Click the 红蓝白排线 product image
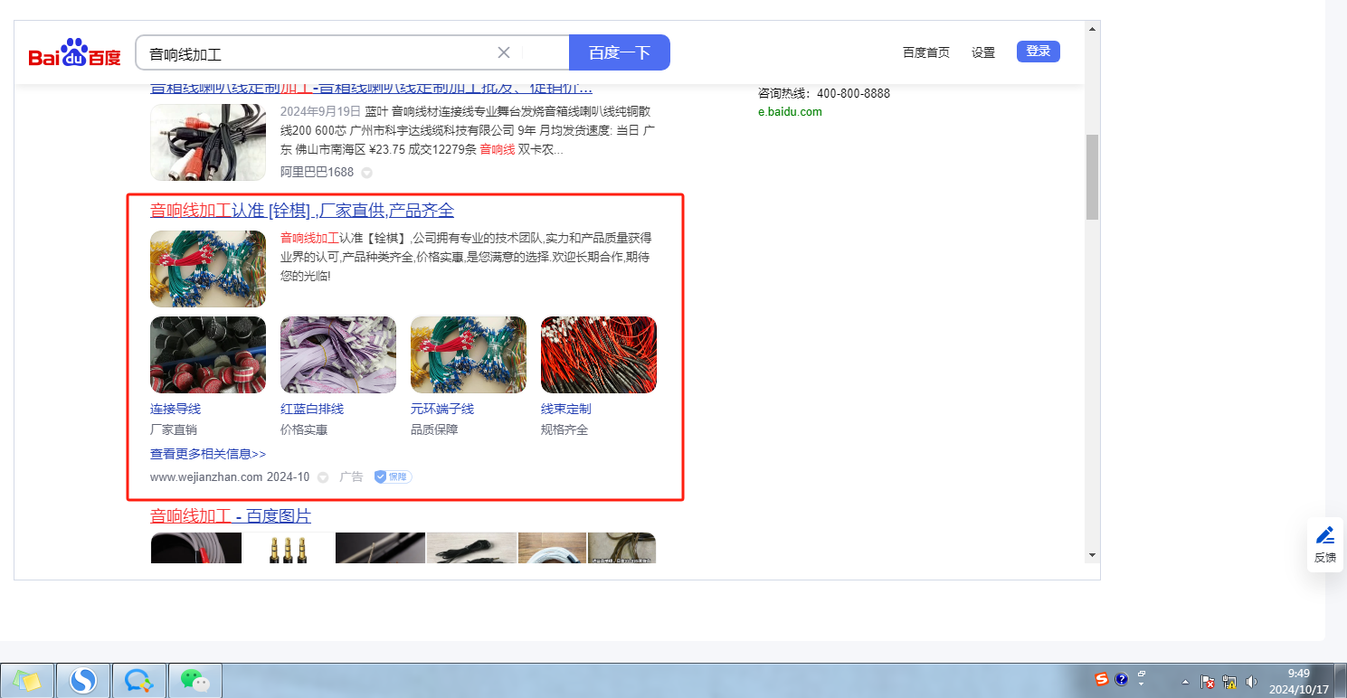Screen dimensions: 1347x698 click(338, 354)
